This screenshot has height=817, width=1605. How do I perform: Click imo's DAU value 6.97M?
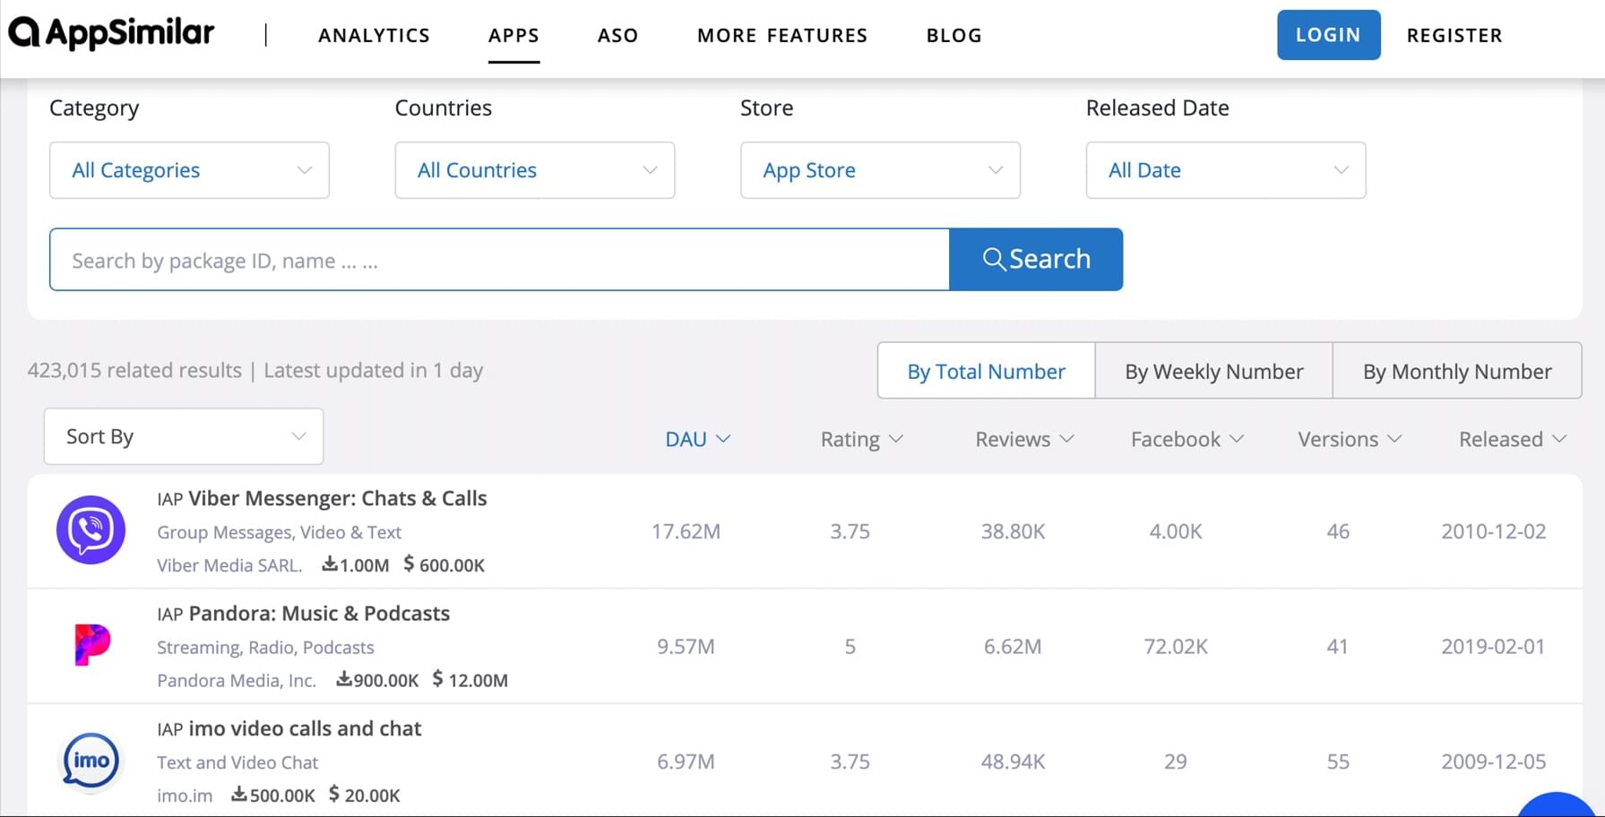click(x=686, y=761)
